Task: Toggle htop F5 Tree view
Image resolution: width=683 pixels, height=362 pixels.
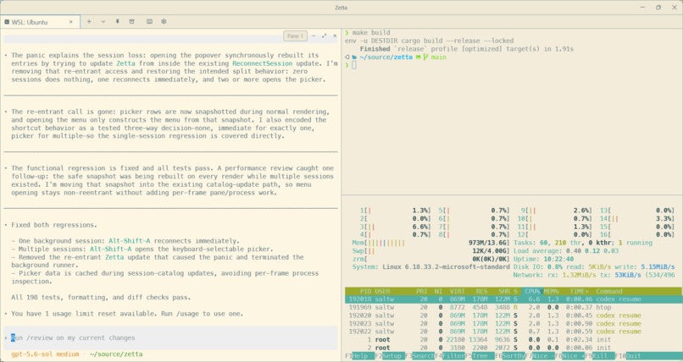Action: pyautogui.click(x=479, y=356)
